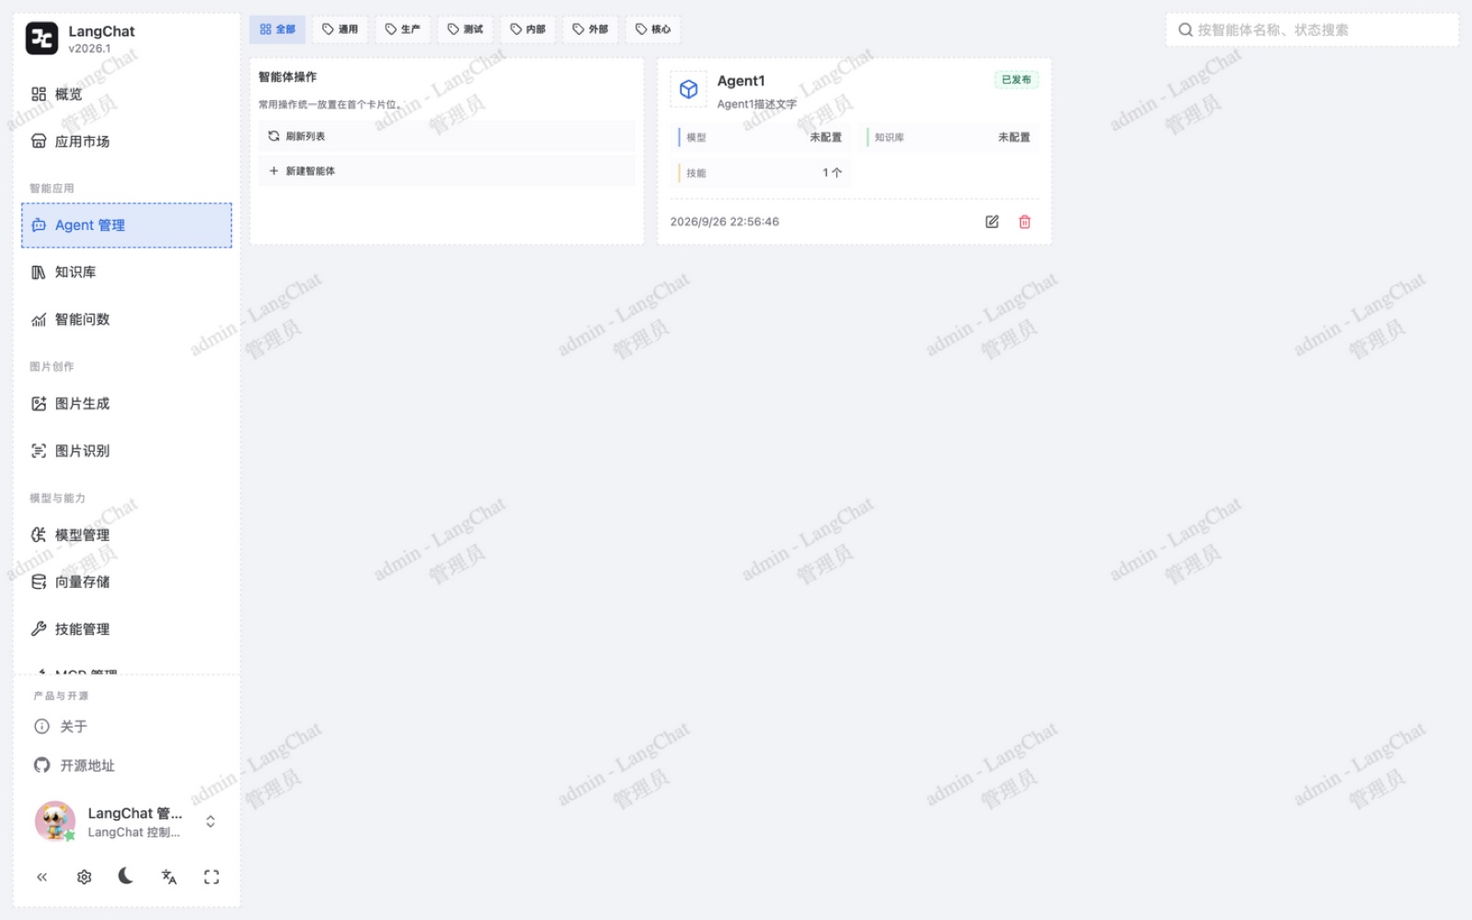The height and width of the screenshot is (920, 1472).
Task: Open the Agent1 card title
Action: tap(741, 81)
